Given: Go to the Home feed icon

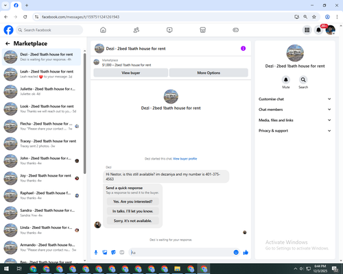Looking at the screenshot, I should coord(103,30).
